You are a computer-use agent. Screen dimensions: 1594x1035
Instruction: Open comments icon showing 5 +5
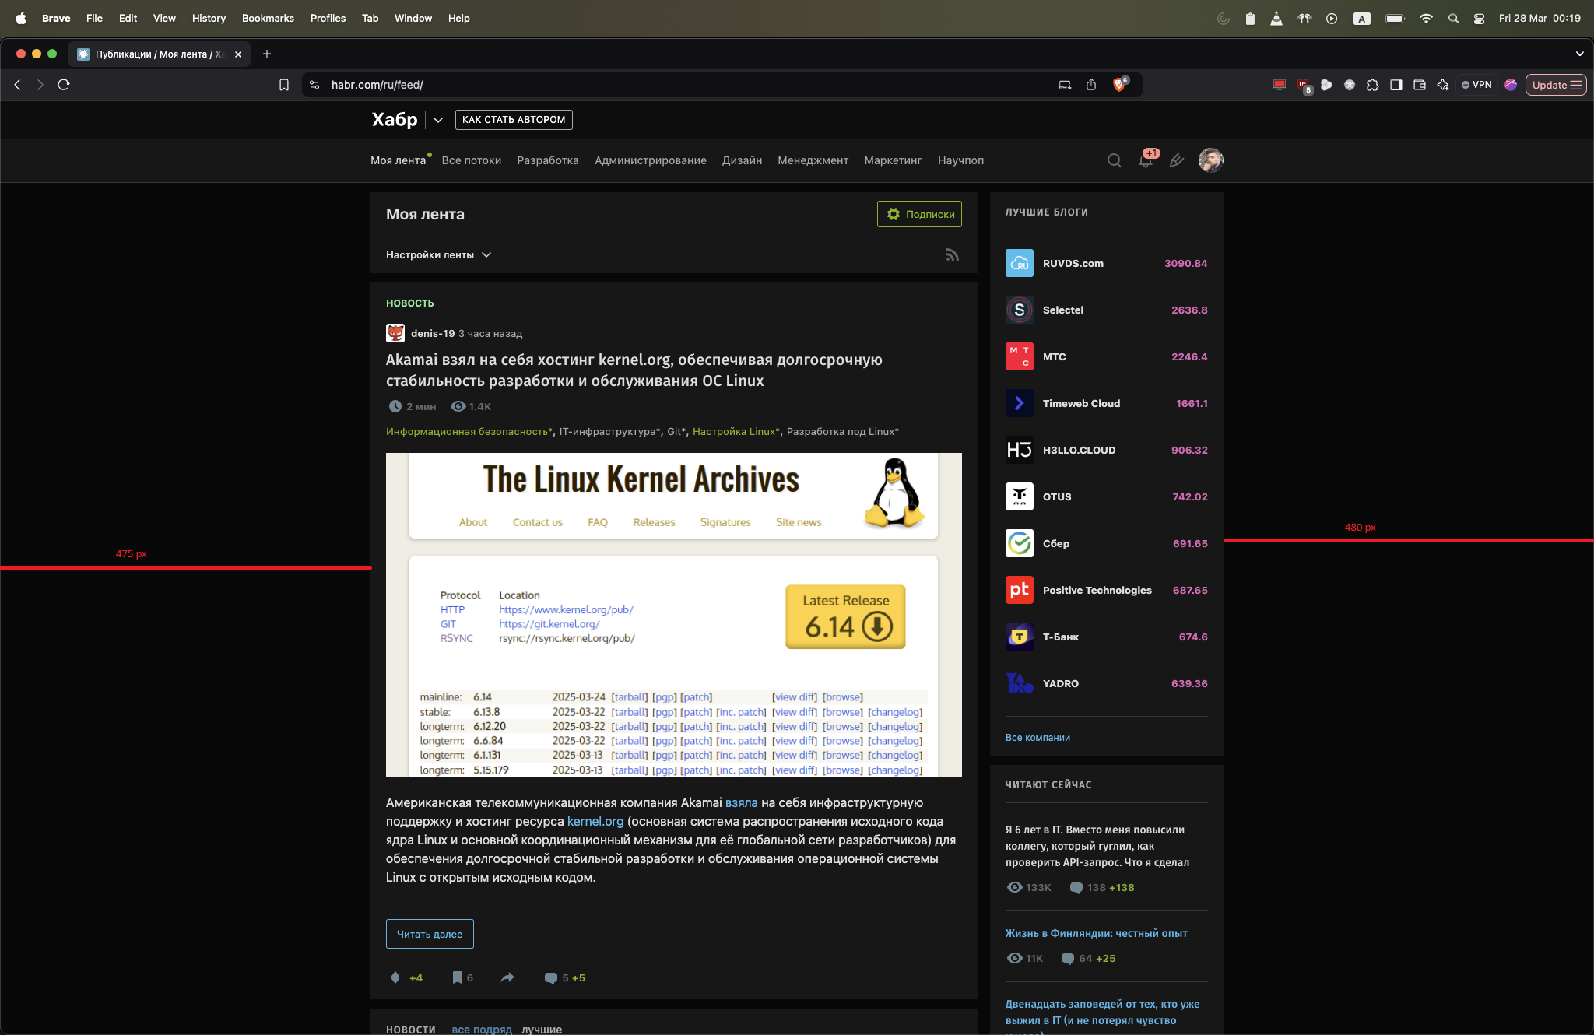pyautogui.click(x=551, y=978)
